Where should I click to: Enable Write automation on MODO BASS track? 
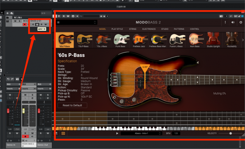click(x=46, y=24)
